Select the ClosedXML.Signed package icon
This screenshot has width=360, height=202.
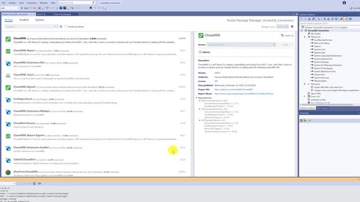tap(8, 88)
